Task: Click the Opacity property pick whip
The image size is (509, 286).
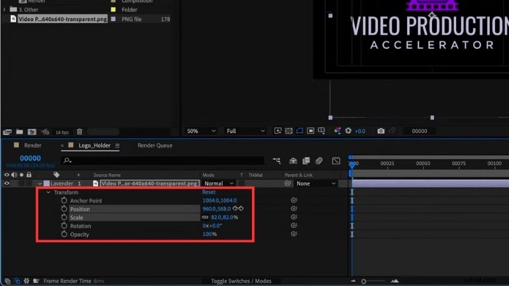Action: pyautogui.click(x=294, y=233)
